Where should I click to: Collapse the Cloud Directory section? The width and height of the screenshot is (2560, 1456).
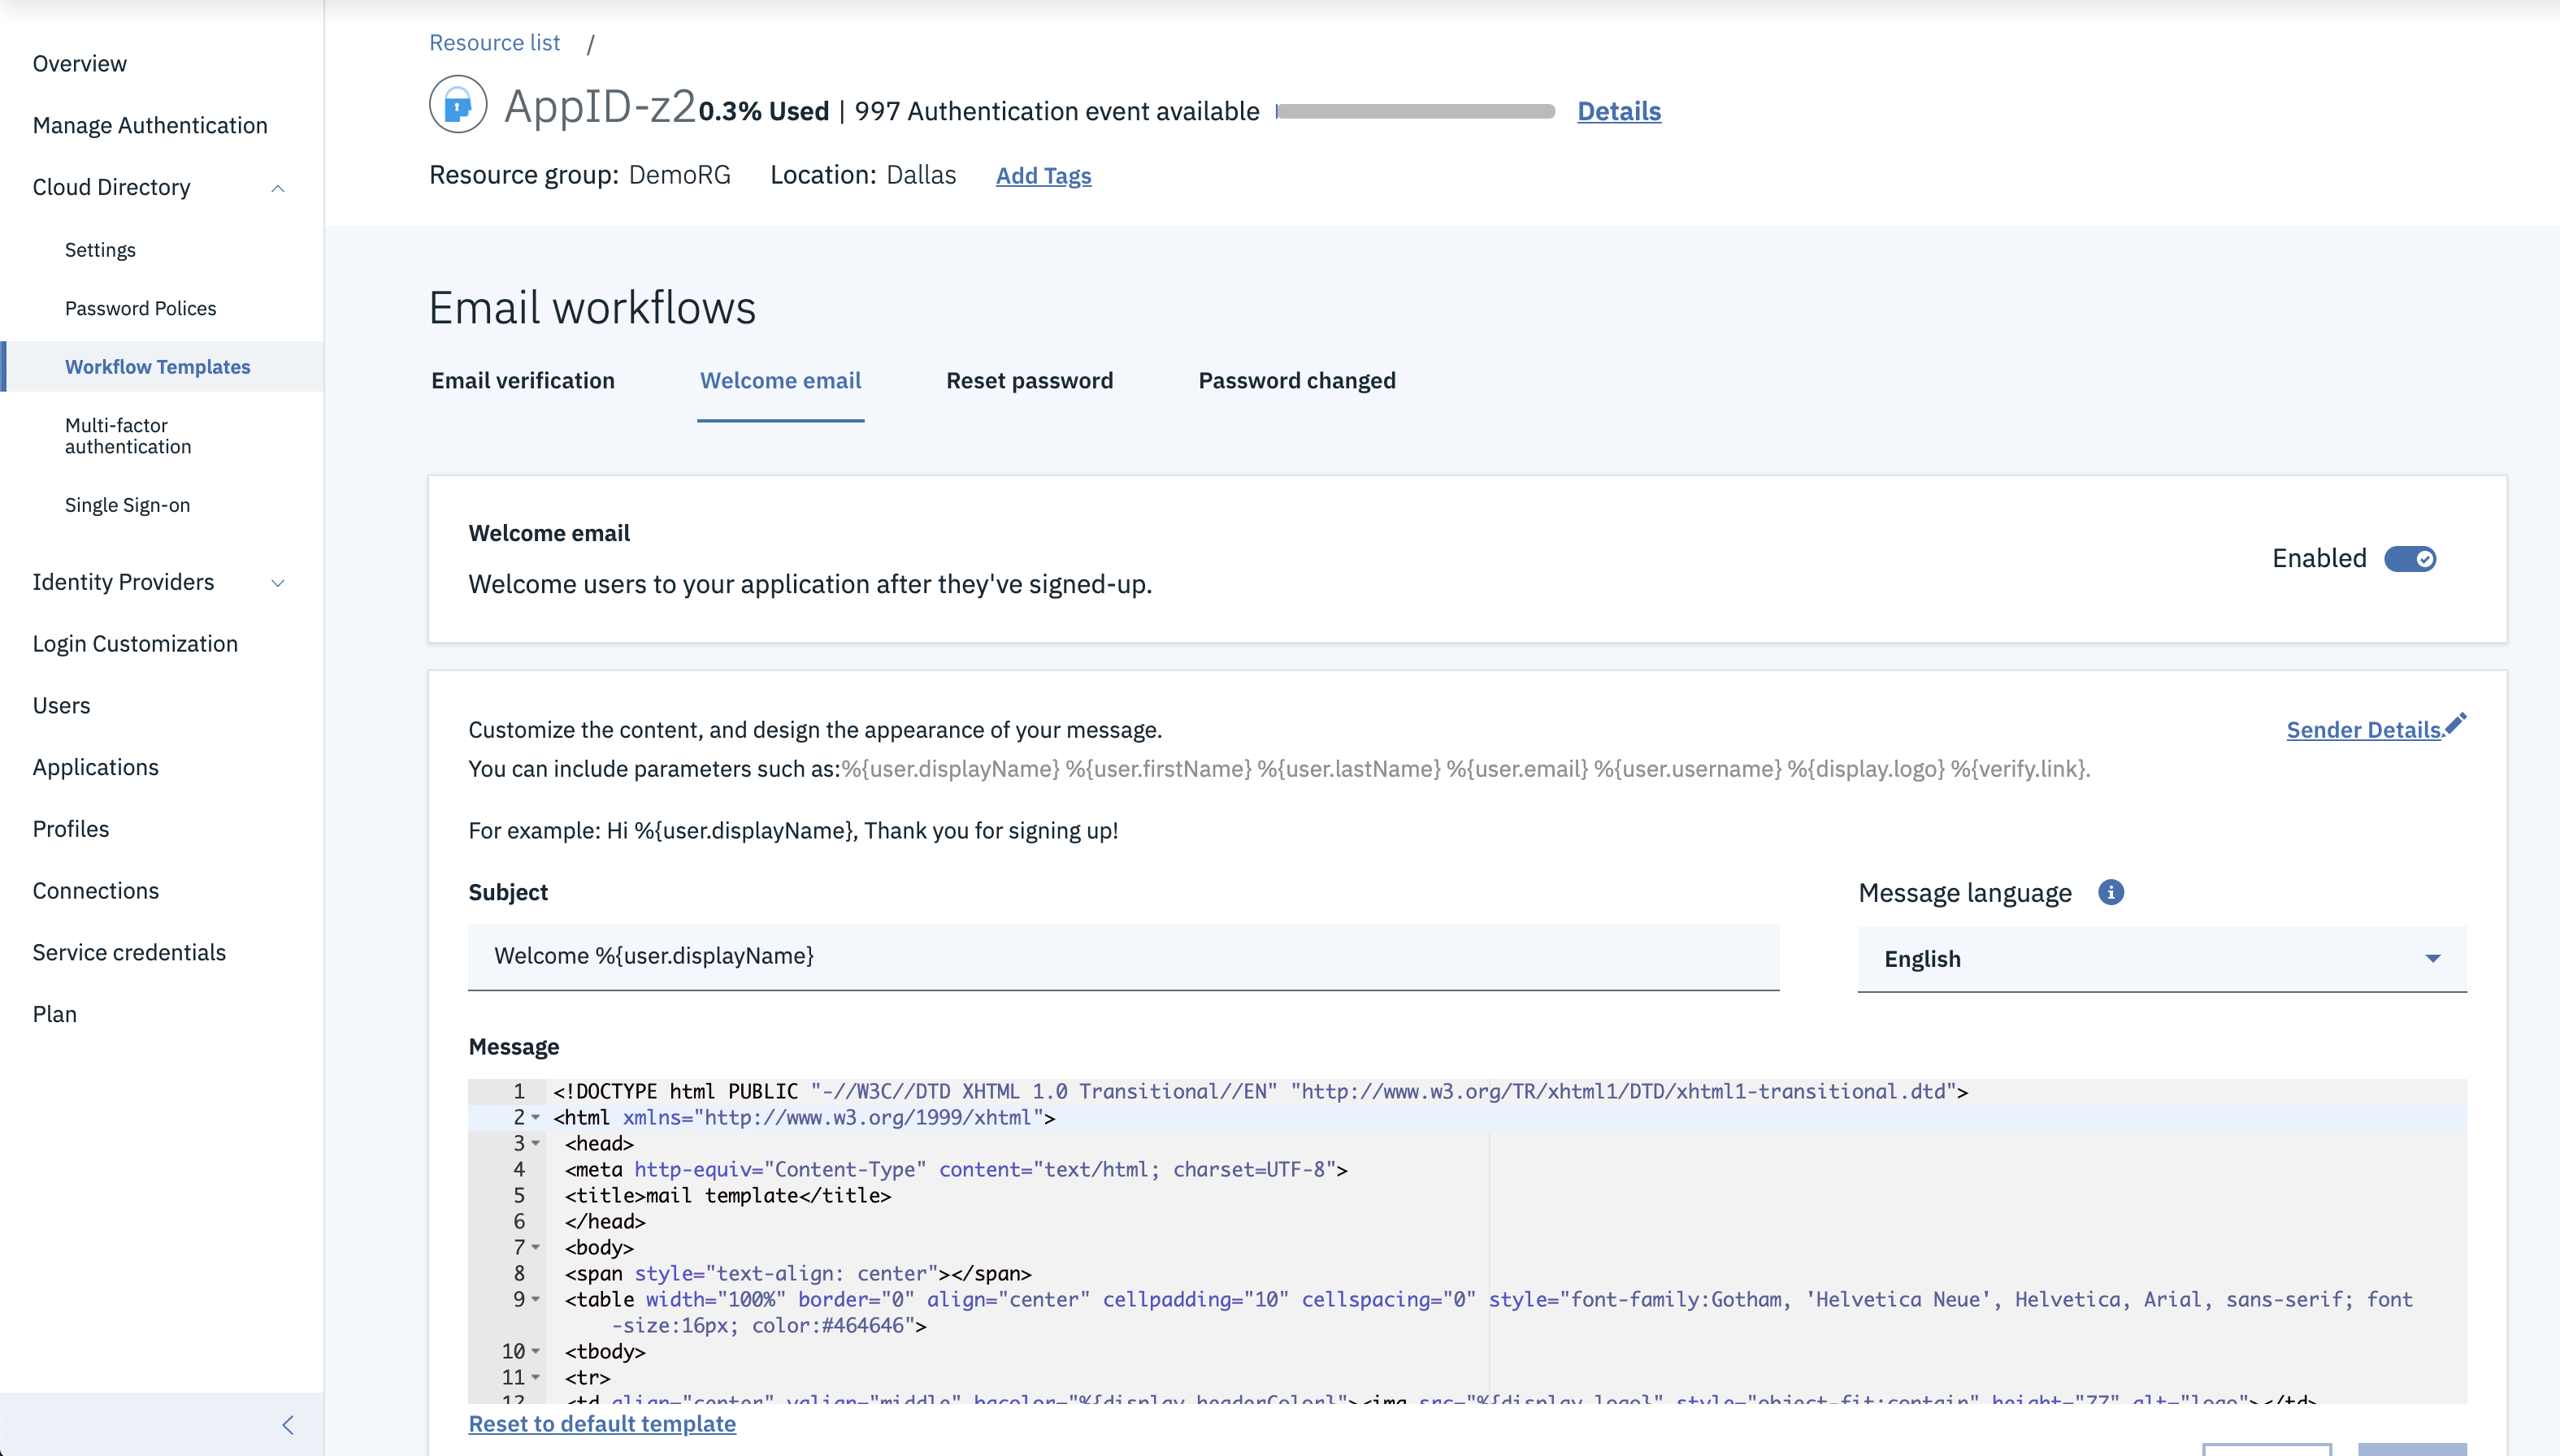click(278, 188)
